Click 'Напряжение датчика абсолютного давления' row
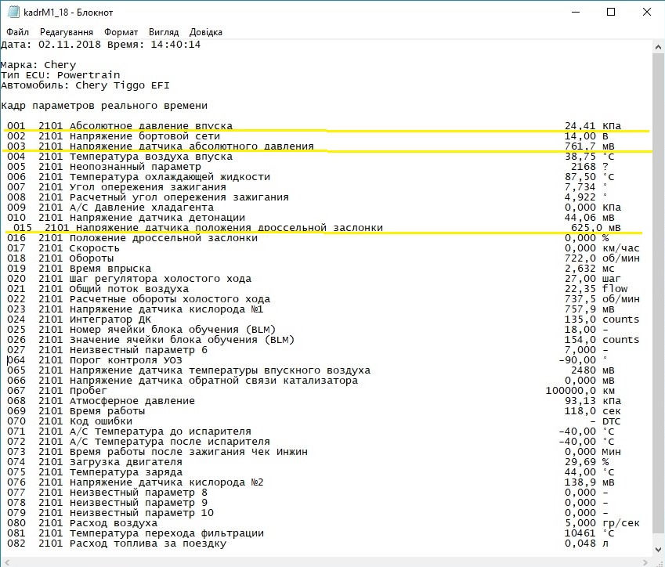Screen dimensions: 665x567 click(x=311, y=146)
